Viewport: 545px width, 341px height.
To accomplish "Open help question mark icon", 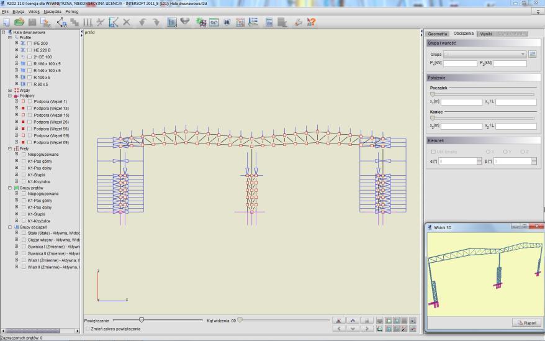I will (x=311, y=22).
